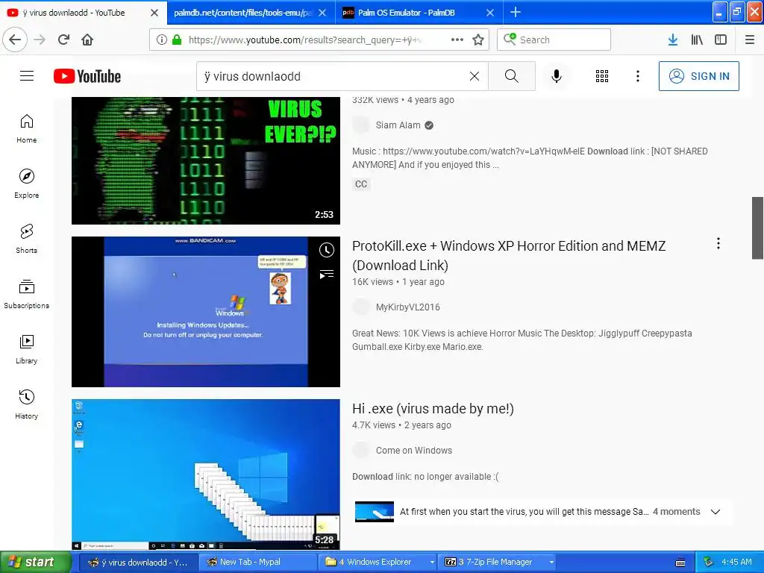Reload the current browser page
The height and width of the screenshot is (573, 764).
pos(63,40)
